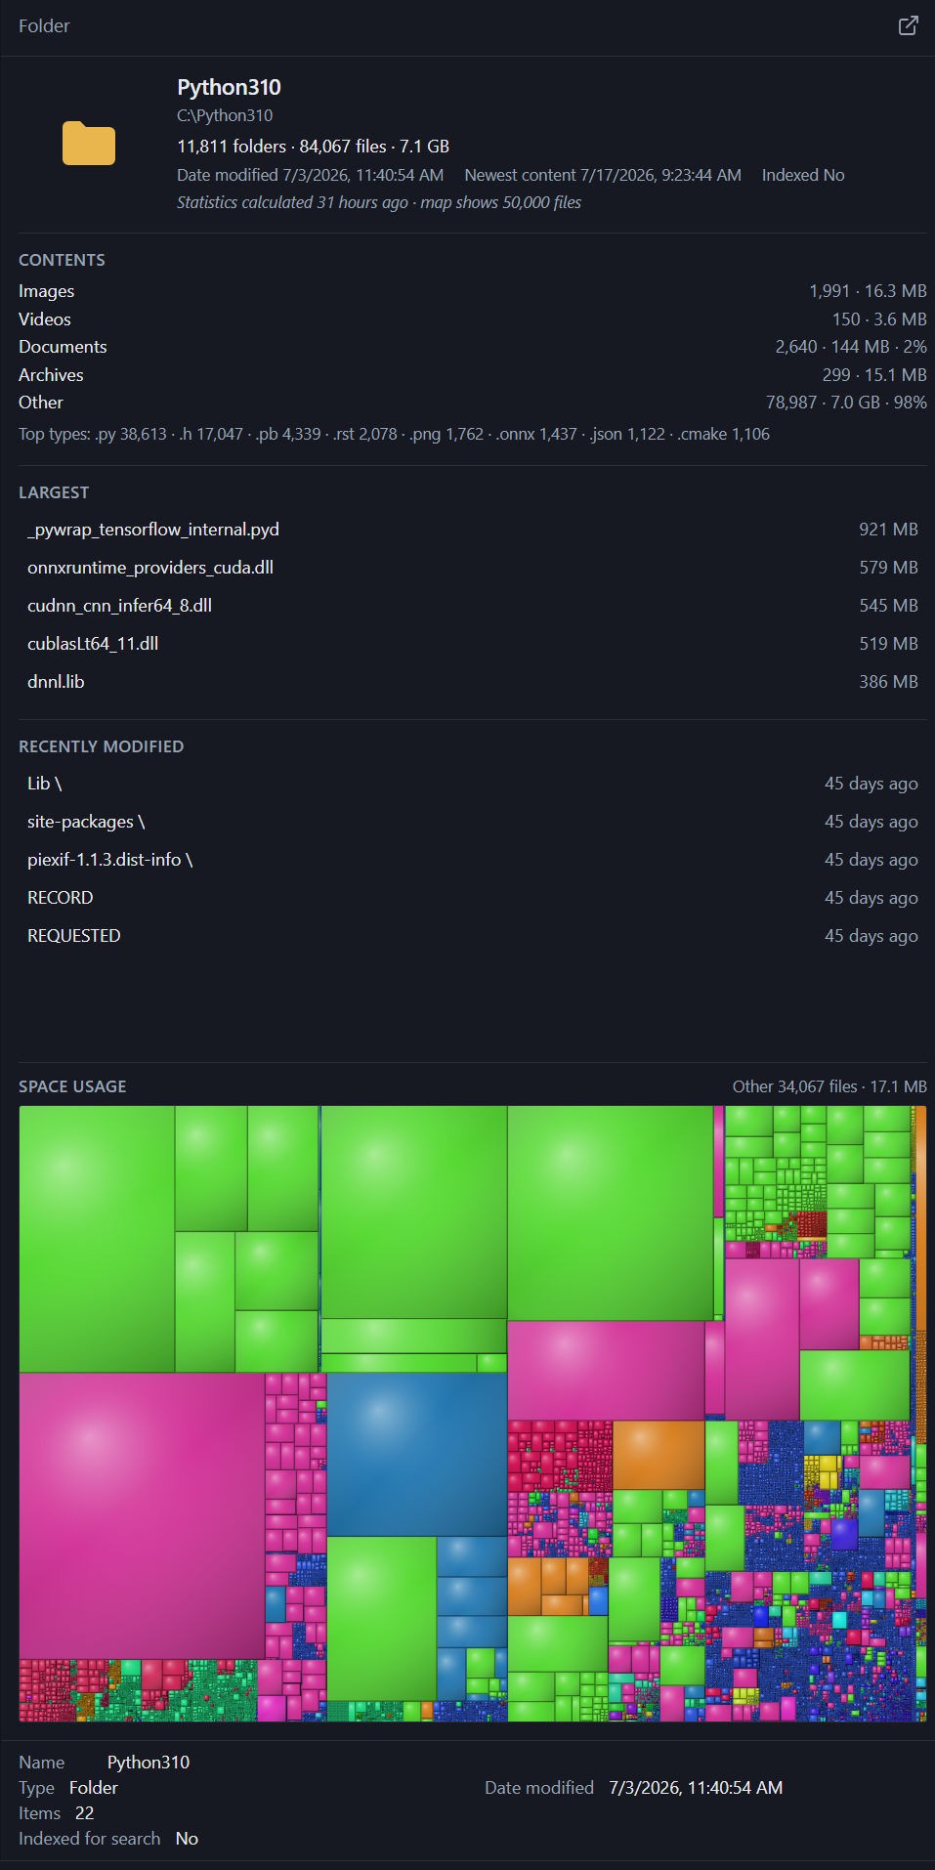
Task: Click the SPACE USAGE section heading
Action: 72,1086
